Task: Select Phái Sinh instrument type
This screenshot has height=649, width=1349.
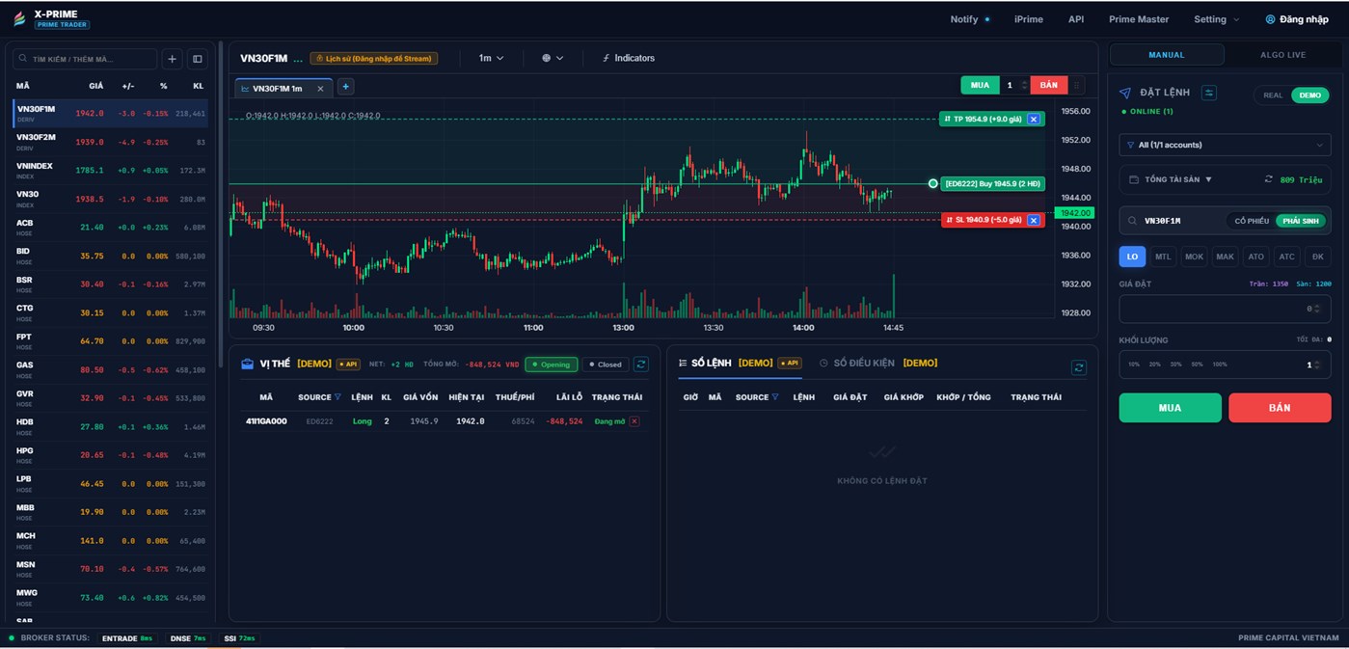Action: click(x=1300, y=221)
